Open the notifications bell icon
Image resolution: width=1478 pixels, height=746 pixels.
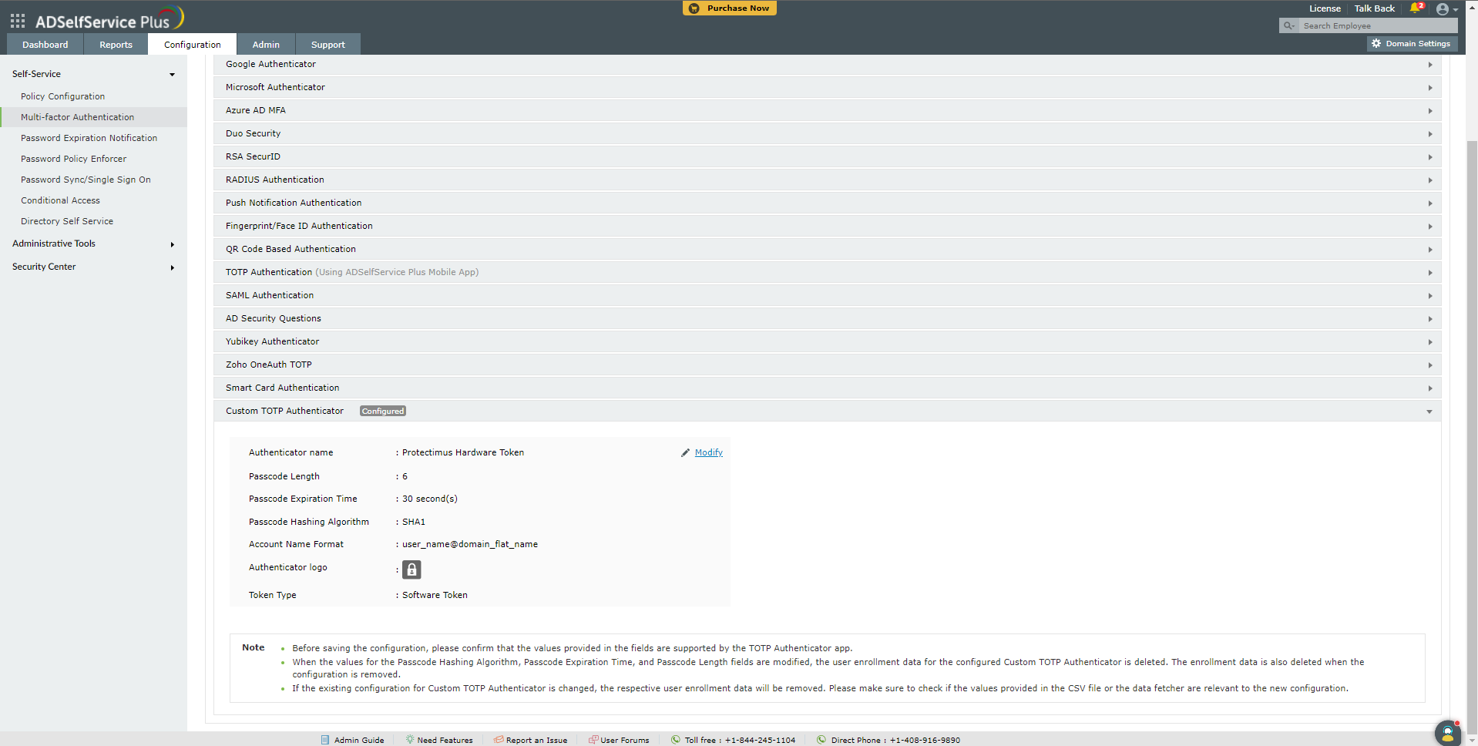(x=1415, y=8)
